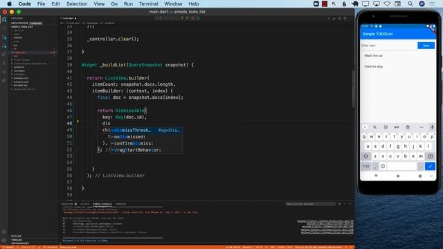Open the Explorer view in activity bar
443x249 pixels.
pos(4,19)
